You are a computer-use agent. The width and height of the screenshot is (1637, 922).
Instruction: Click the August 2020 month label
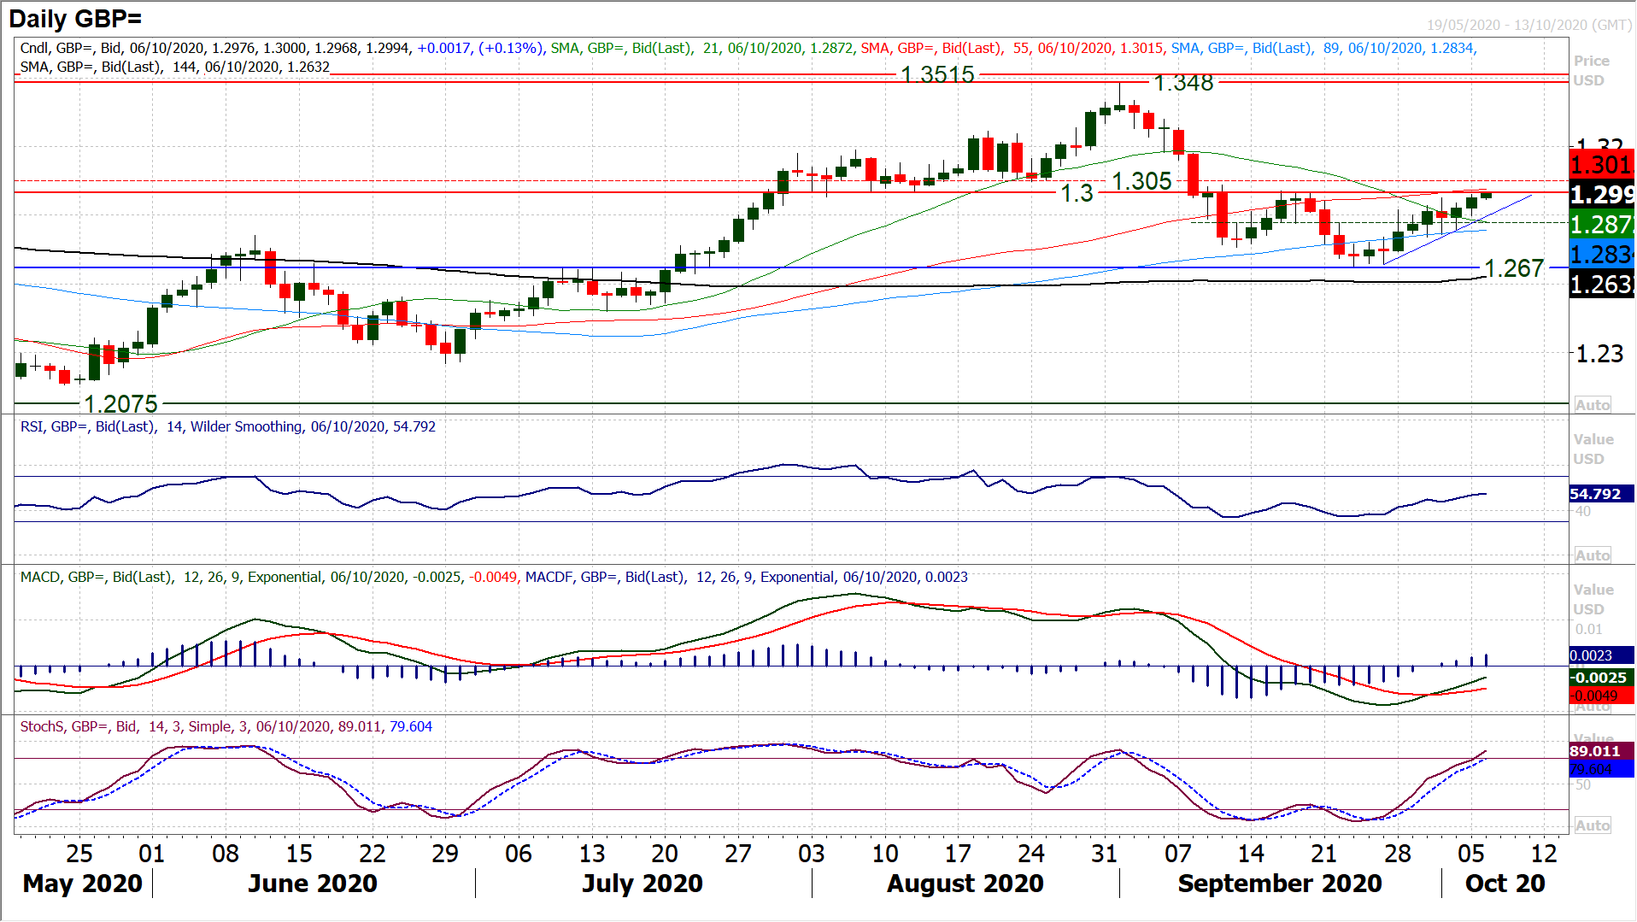coord(965,884)
